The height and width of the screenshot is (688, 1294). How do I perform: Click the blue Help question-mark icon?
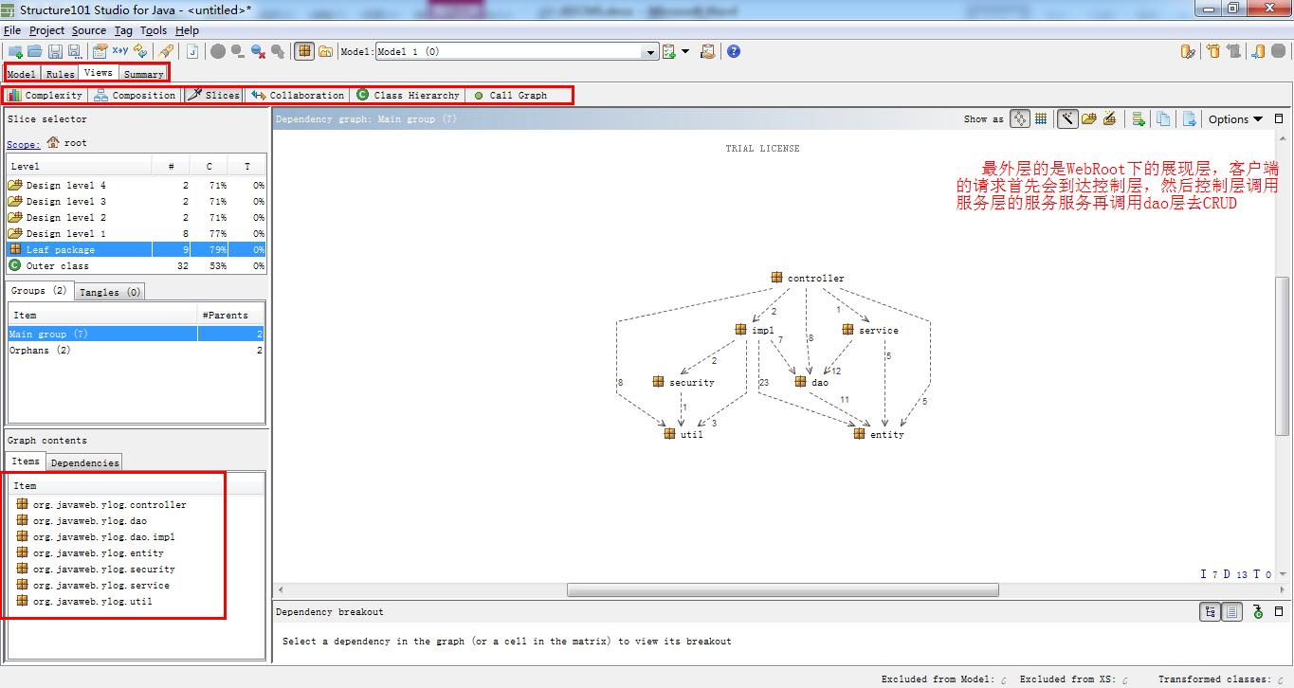point(733,51)
